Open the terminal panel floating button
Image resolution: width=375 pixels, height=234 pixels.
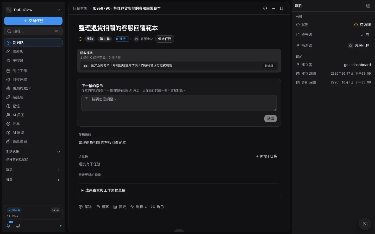[x=365, y=224]
